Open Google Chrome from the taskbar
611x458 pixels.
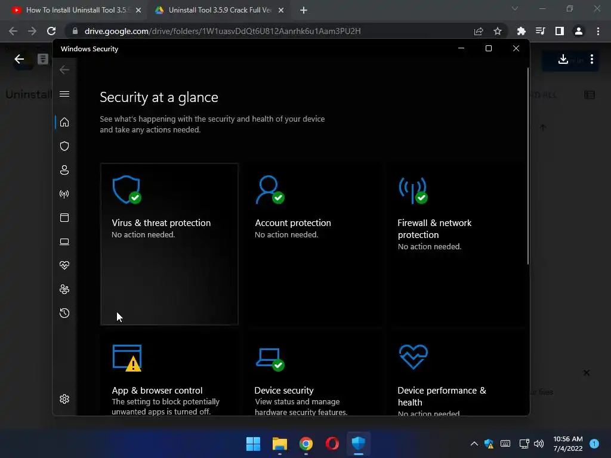306,444
